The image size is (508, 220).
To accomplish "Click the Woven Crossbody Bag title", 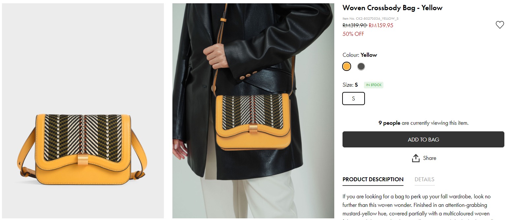I will (x=392, y=8).
